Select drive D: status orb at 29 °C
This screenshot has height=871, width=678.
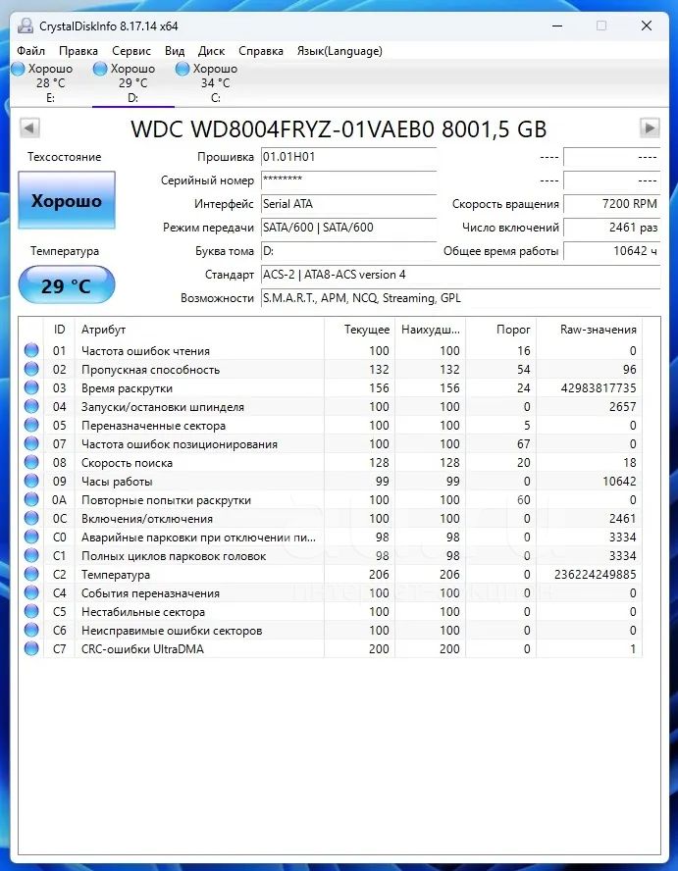coord(100,69)
